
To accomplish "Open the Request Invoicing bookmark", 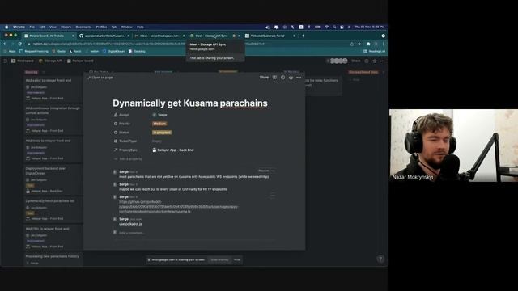I will click(x=34, y=52).
